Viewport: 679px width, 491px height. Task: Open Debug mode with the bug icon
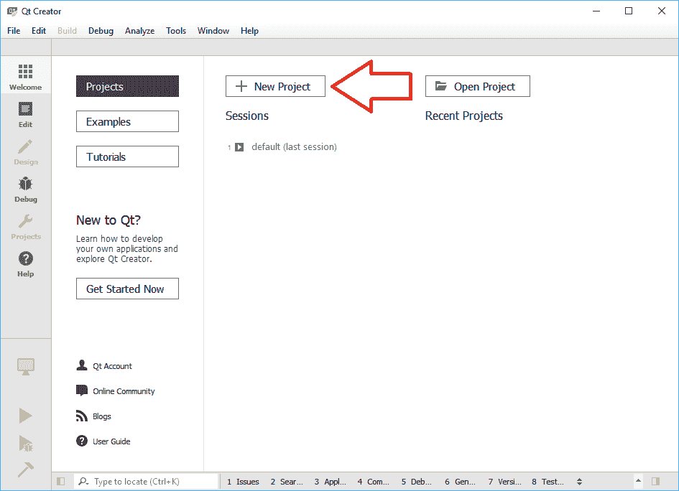tap(25, 189)
